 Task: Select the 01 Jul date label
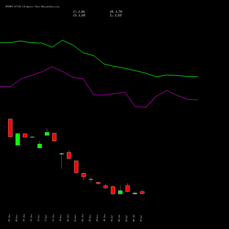(x=112, y=218)
